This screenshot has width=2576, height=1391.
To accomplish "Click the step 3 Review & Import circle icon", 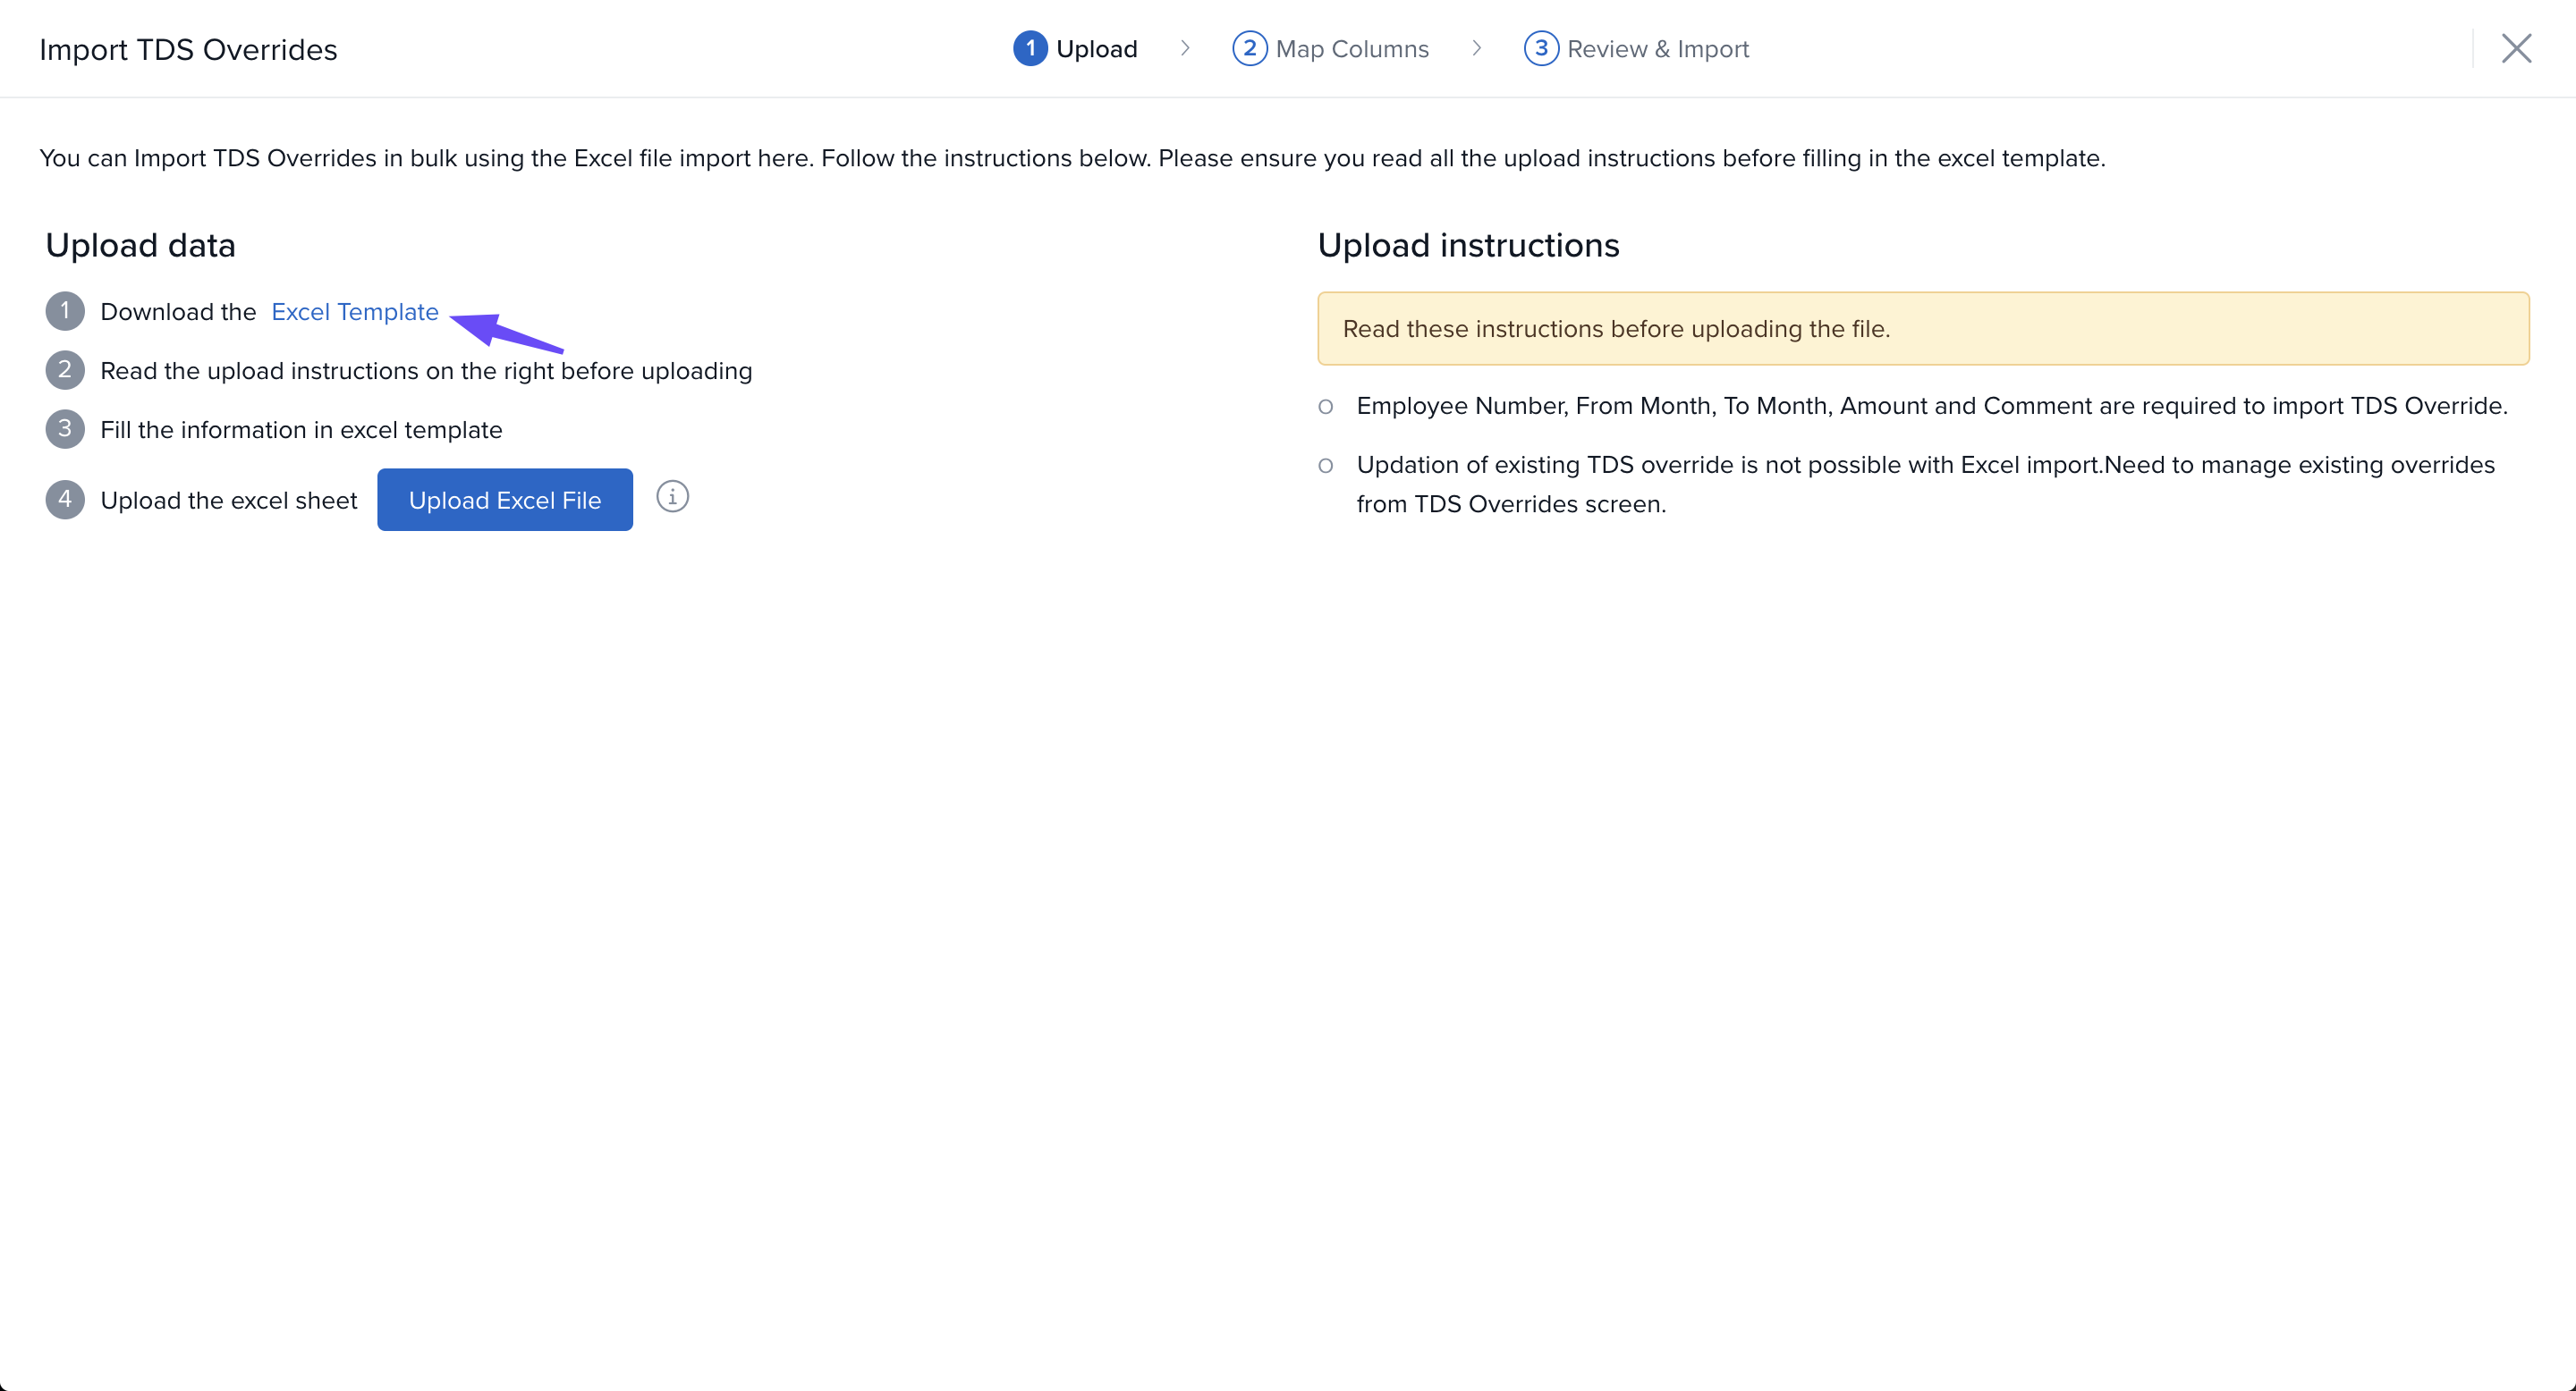I will point(1540,48).
